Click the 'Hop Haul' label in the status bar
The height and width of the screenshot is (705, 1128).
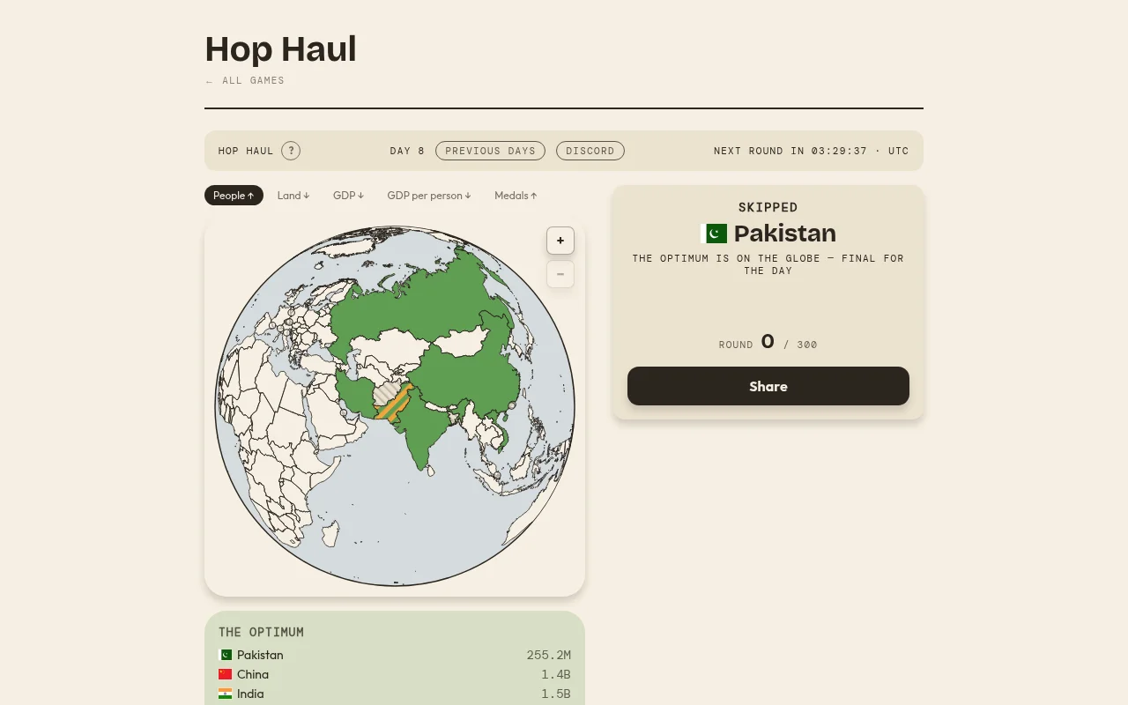coord(246,151)
